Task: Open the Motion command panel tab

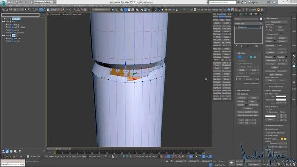Action: coord(251,14)
